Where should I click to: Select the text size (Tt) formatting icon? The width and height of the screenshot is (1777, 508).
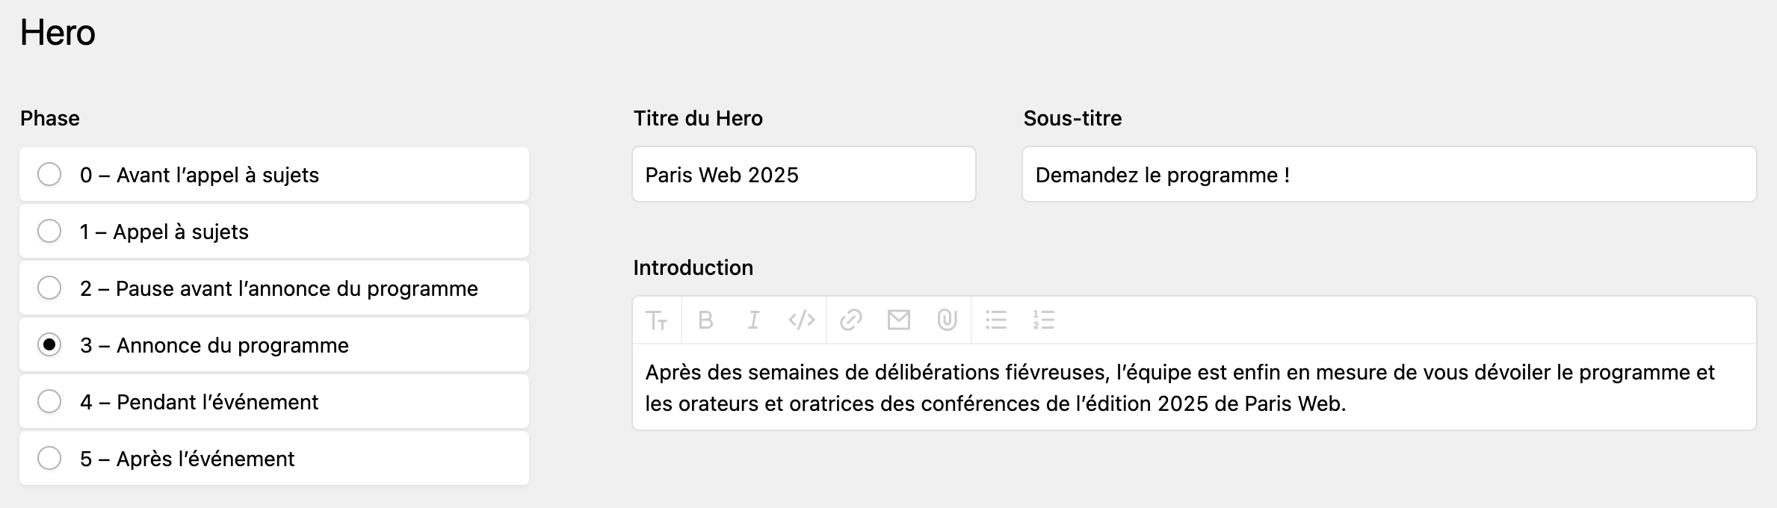click(x=658, y=320)
